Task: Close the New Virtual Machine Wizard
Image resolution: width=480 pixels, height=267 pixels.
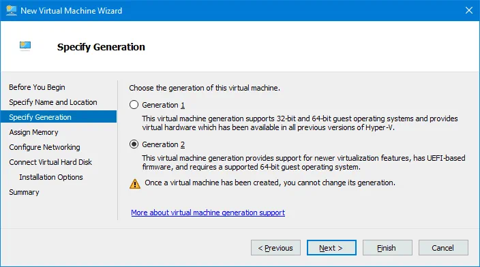Action: pos(468,10)
